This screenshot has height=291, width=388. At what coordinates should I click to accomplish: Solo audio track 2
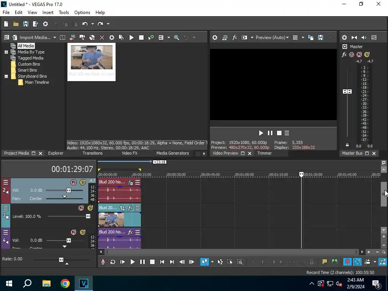pyautogui.click(x=83, y=182)
